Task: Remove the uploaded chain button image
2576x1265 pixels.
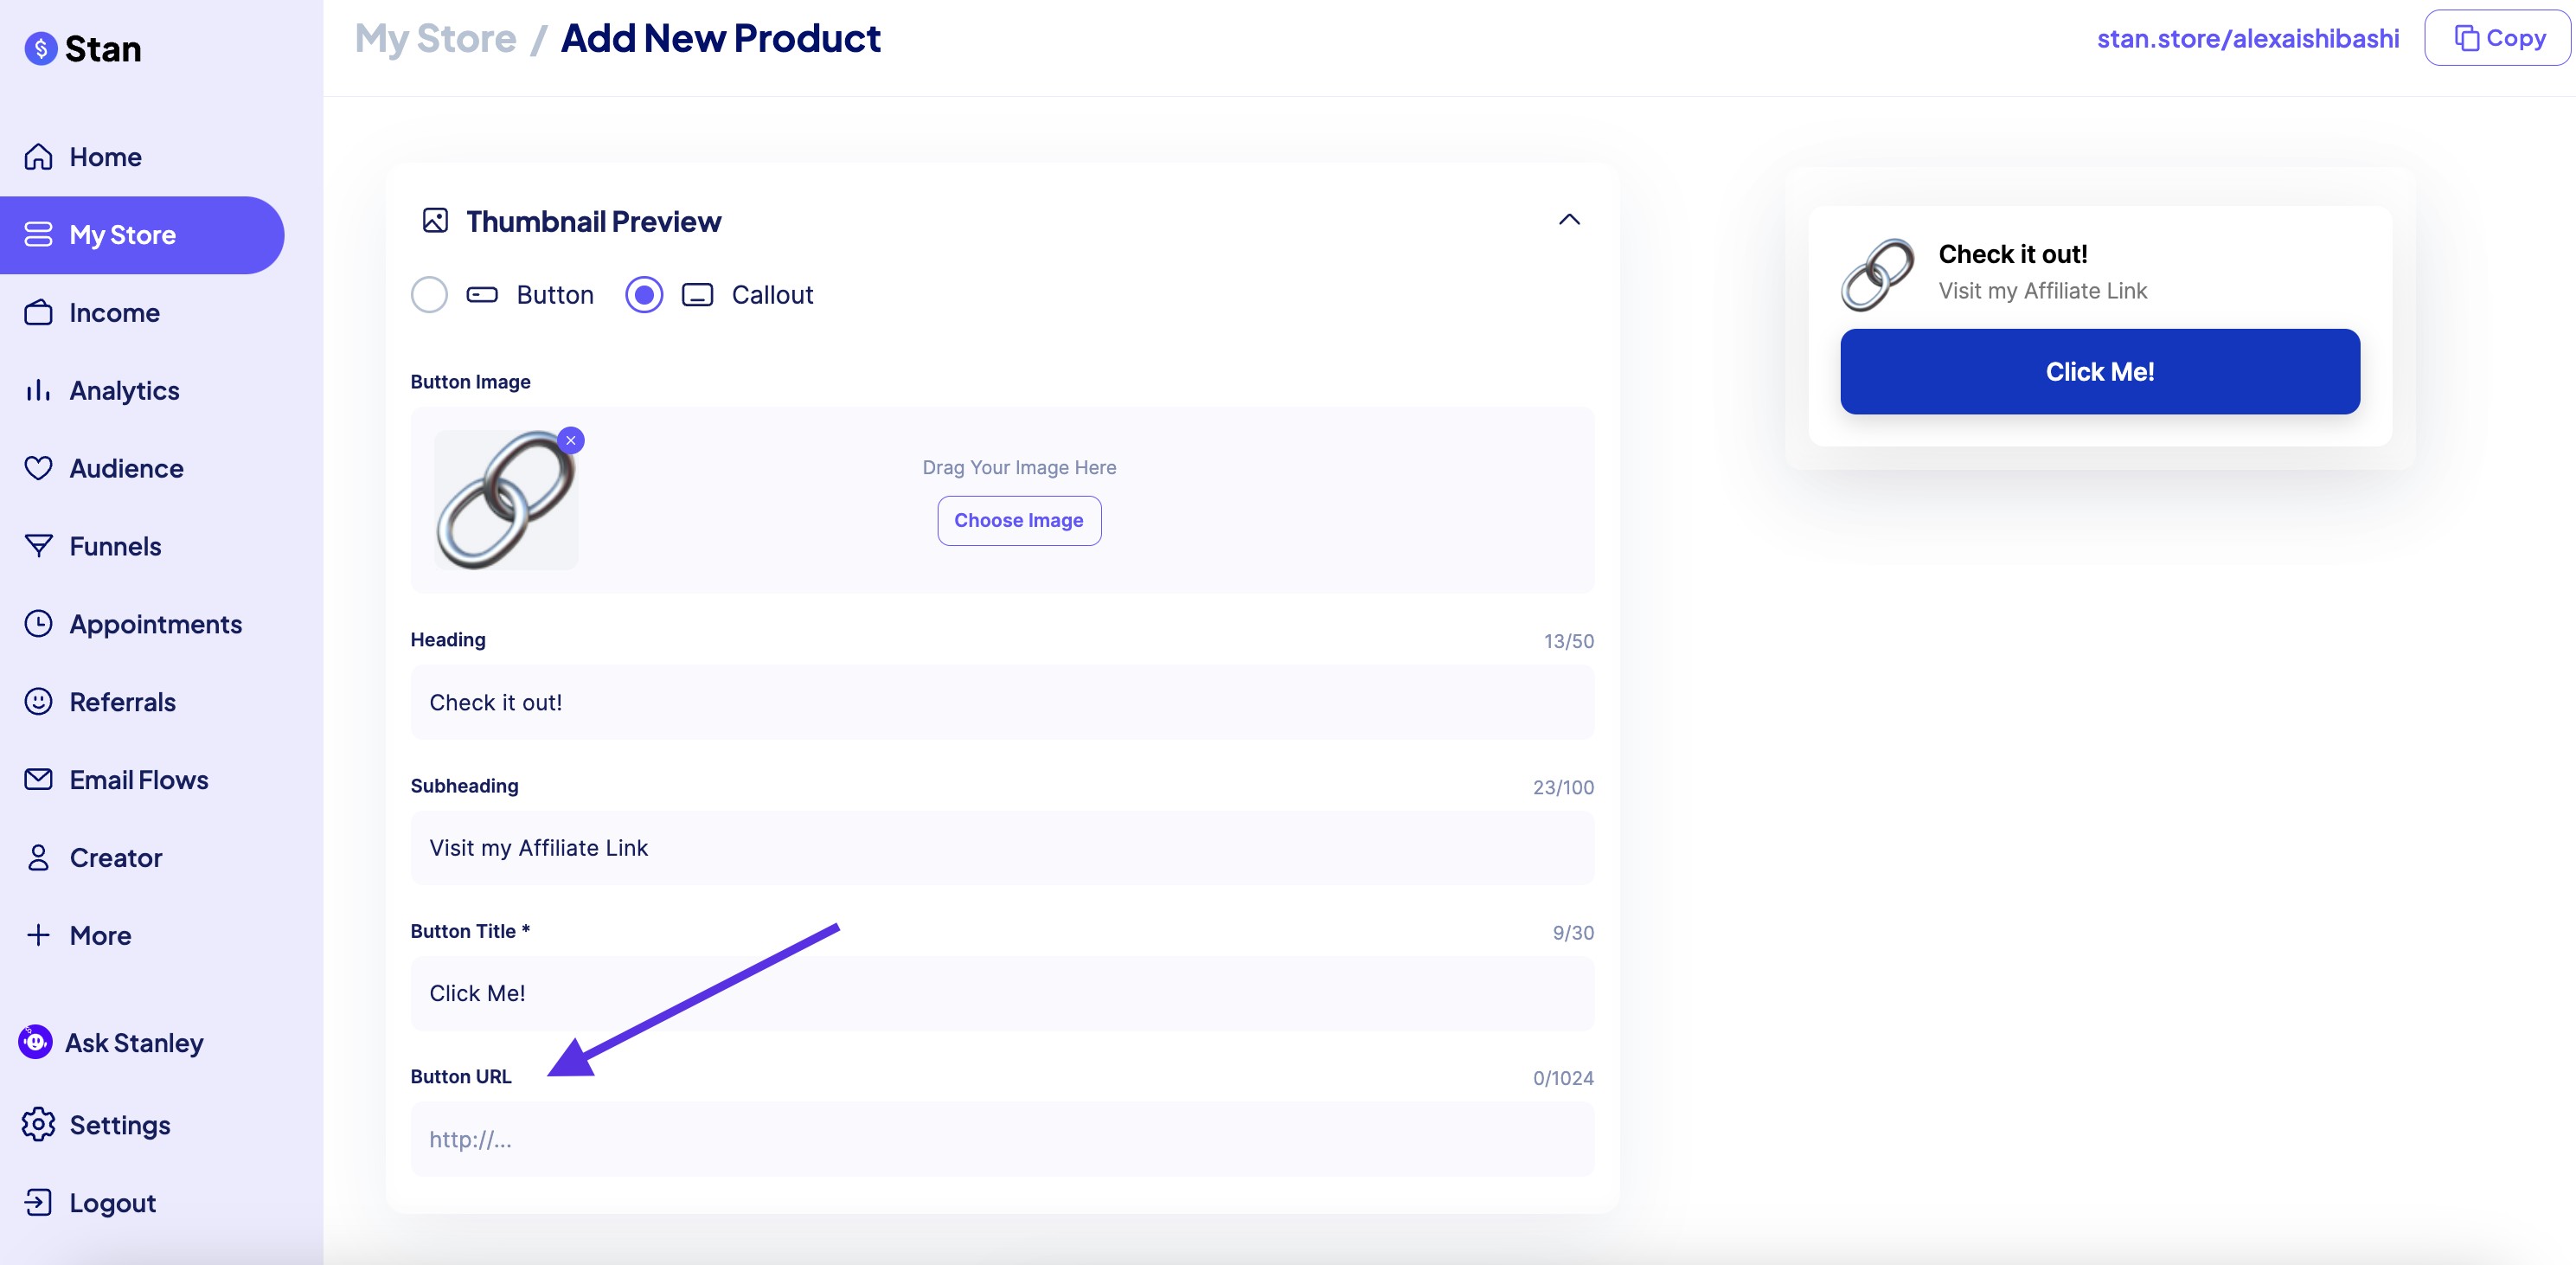Action: point(571,440)
